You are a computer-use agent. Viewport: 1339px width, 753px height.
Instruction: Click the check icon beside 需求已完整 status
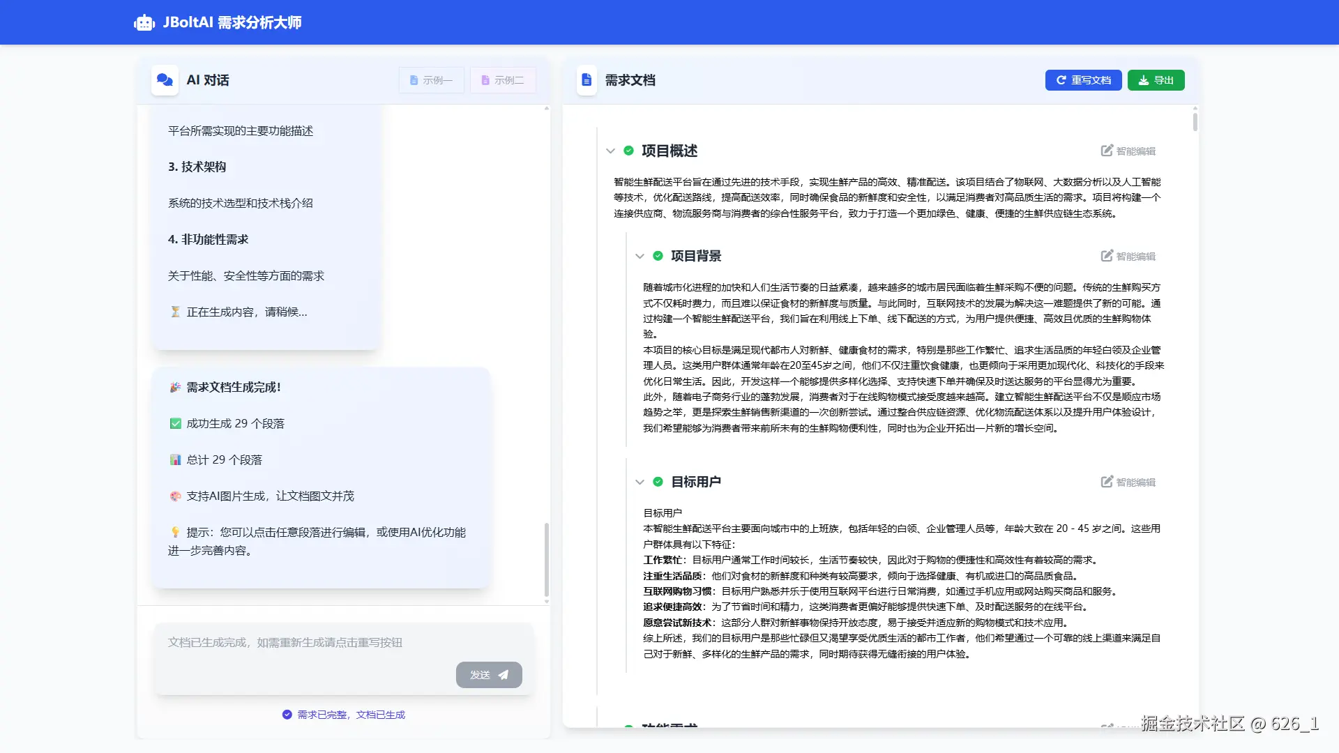click(286, 714)
